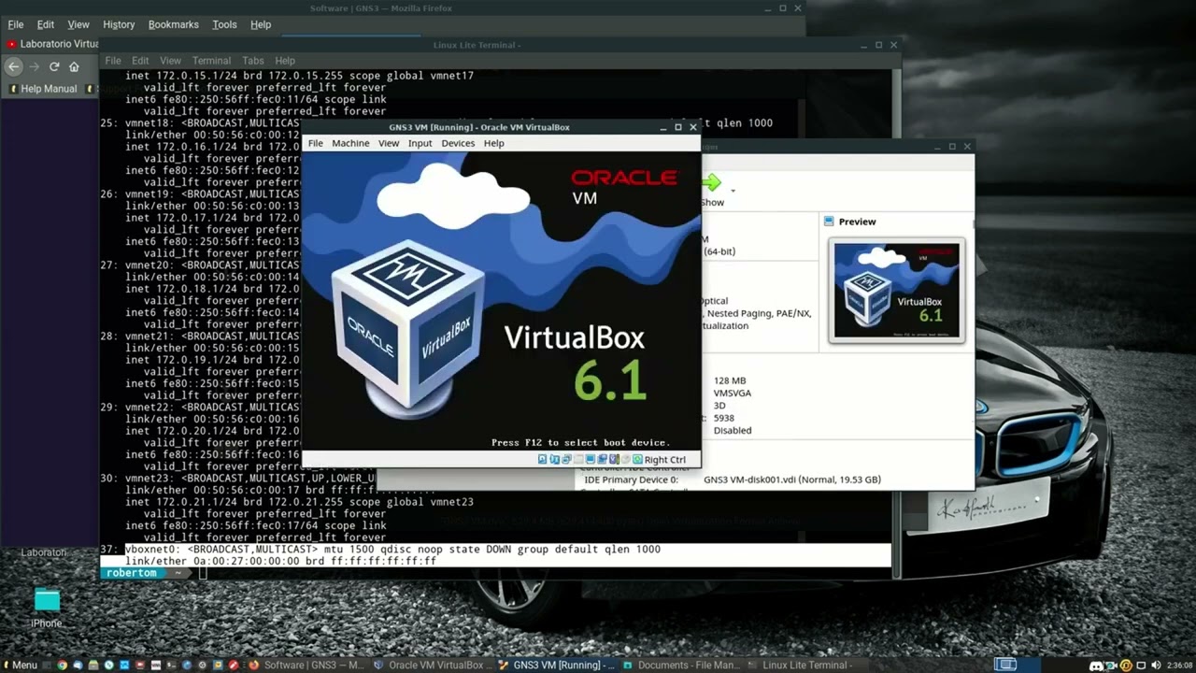This screenshot has width=1196, height=673.
Task: Click the robertom terminal prompt
Action: [x=132, y=573]
